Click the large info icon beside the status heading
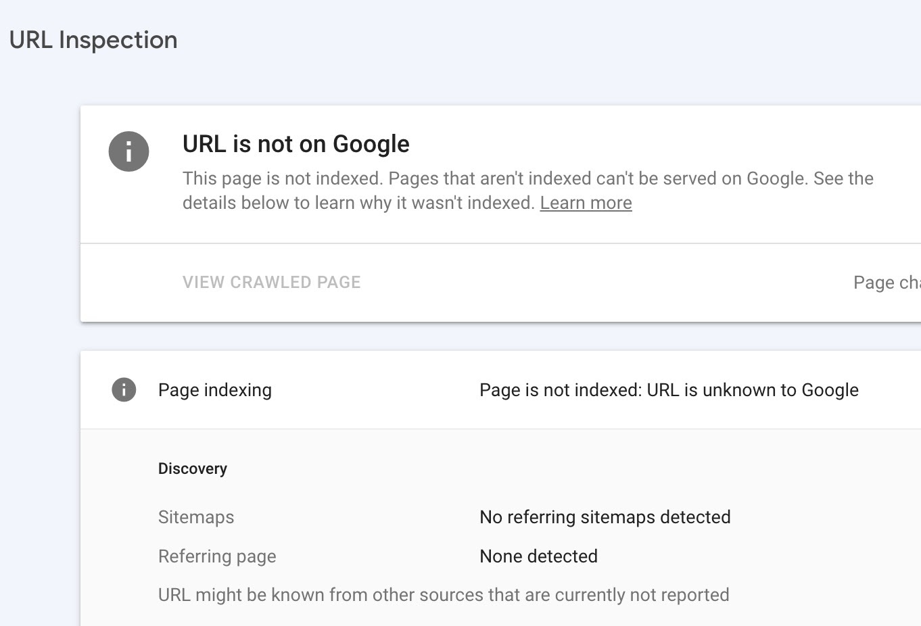 (128, 151)
